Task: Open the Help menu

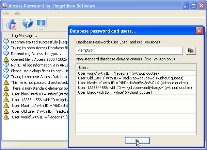Action: (x=16, y=13)
